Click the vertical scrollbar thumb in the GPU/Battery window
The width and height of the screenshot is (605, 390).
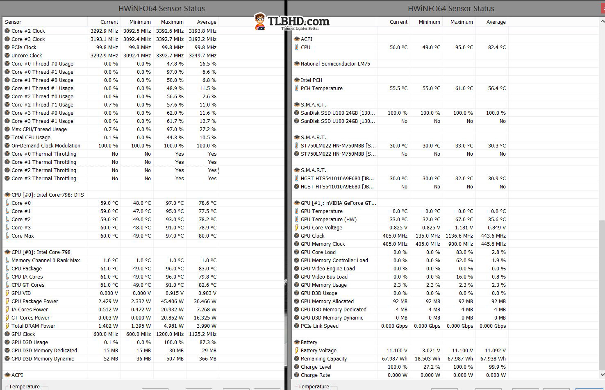coord(602,295)
